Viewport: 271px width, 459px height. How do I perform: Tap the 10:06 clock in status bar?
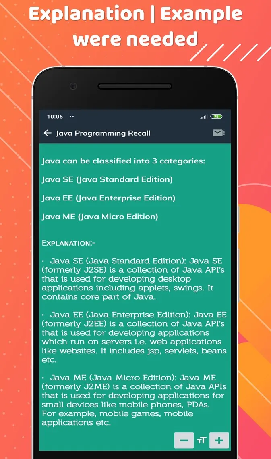pos(55,117)
